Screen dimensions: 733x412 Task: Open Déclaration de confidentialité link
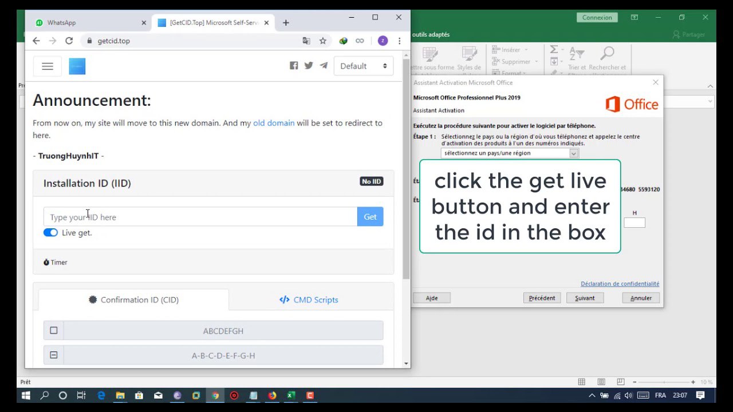coord(620,284)
